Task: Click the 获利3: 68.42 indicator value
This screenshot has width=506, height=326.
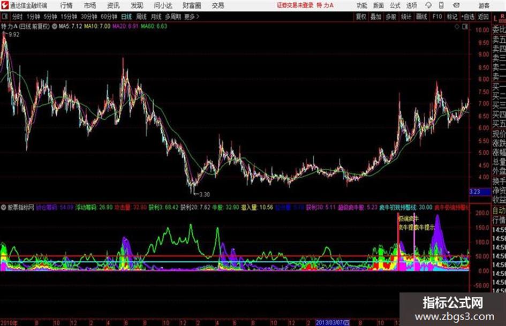Action: pos(163,207)
